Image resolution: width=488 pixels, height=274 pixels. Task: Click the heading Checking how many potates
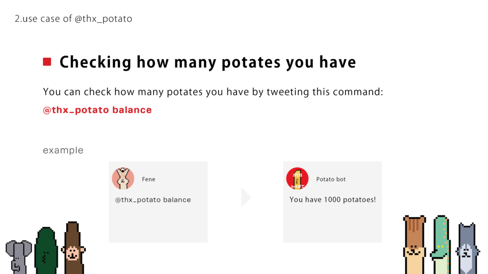208,62
